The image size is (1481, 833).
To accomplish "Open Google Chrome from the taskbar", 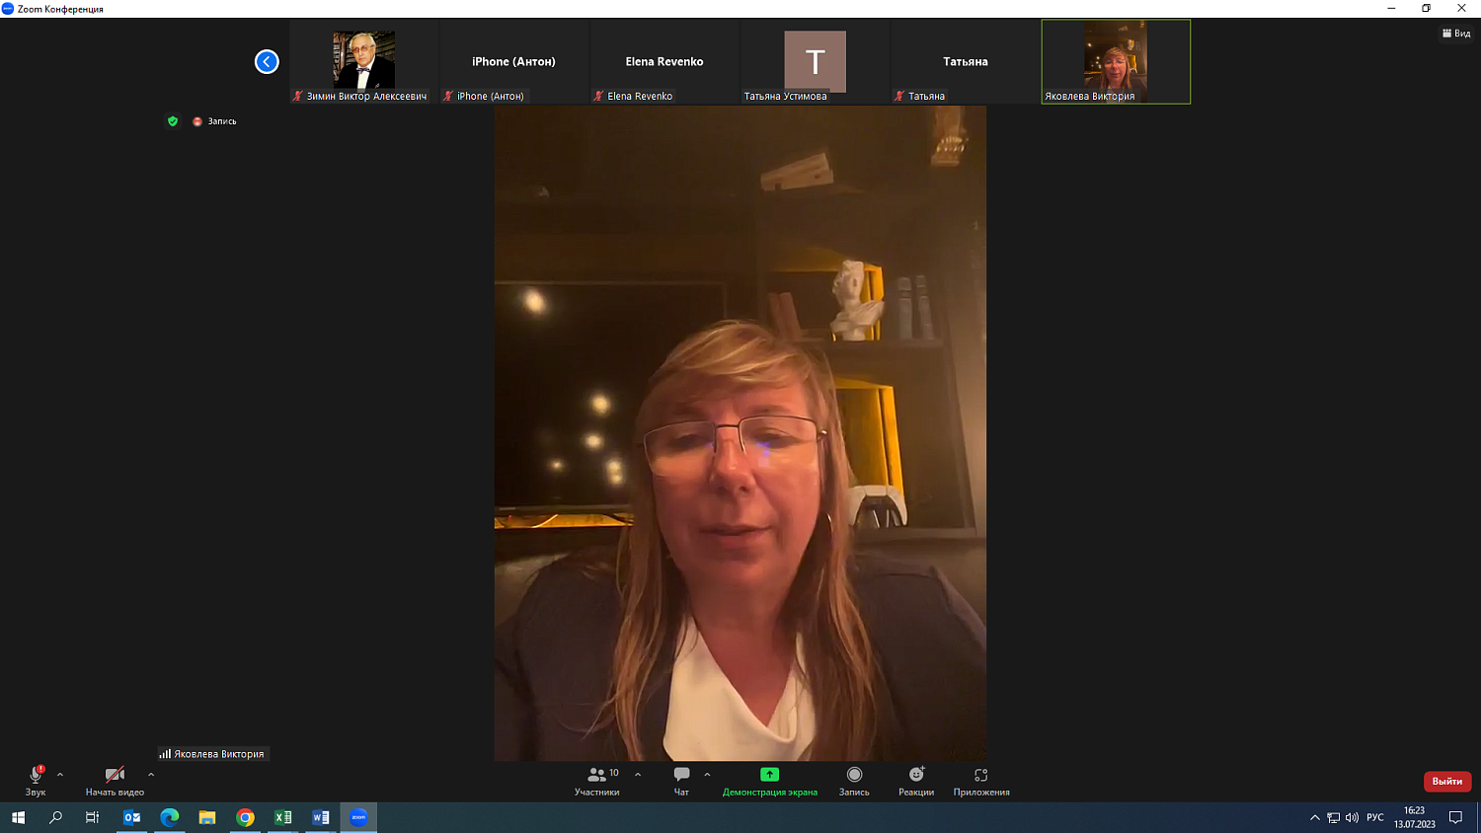I will pyautogui.click(x=245, y=817).
